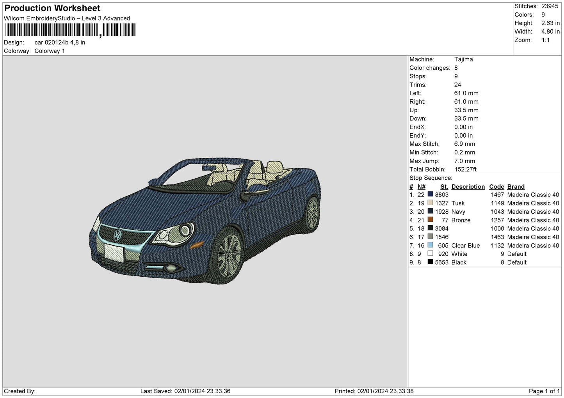Viewport: 564px width, 398px height.
Task: Click the 'St.' column header
Action: point(444,187)
